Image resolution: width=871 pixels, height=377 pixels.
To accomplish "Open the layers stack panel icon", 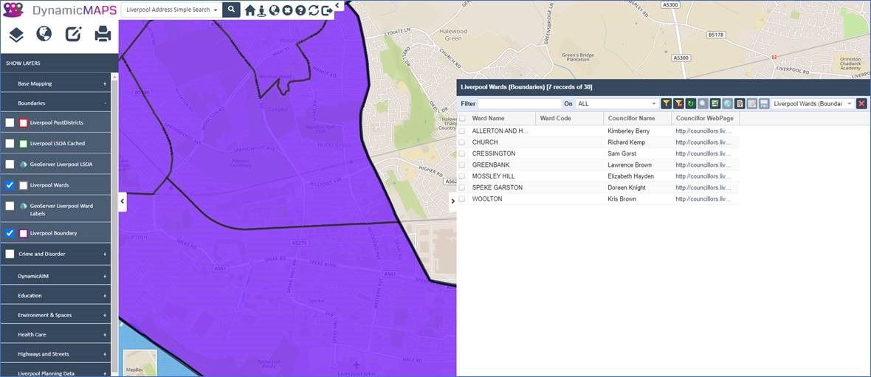I will coord(16,35).
